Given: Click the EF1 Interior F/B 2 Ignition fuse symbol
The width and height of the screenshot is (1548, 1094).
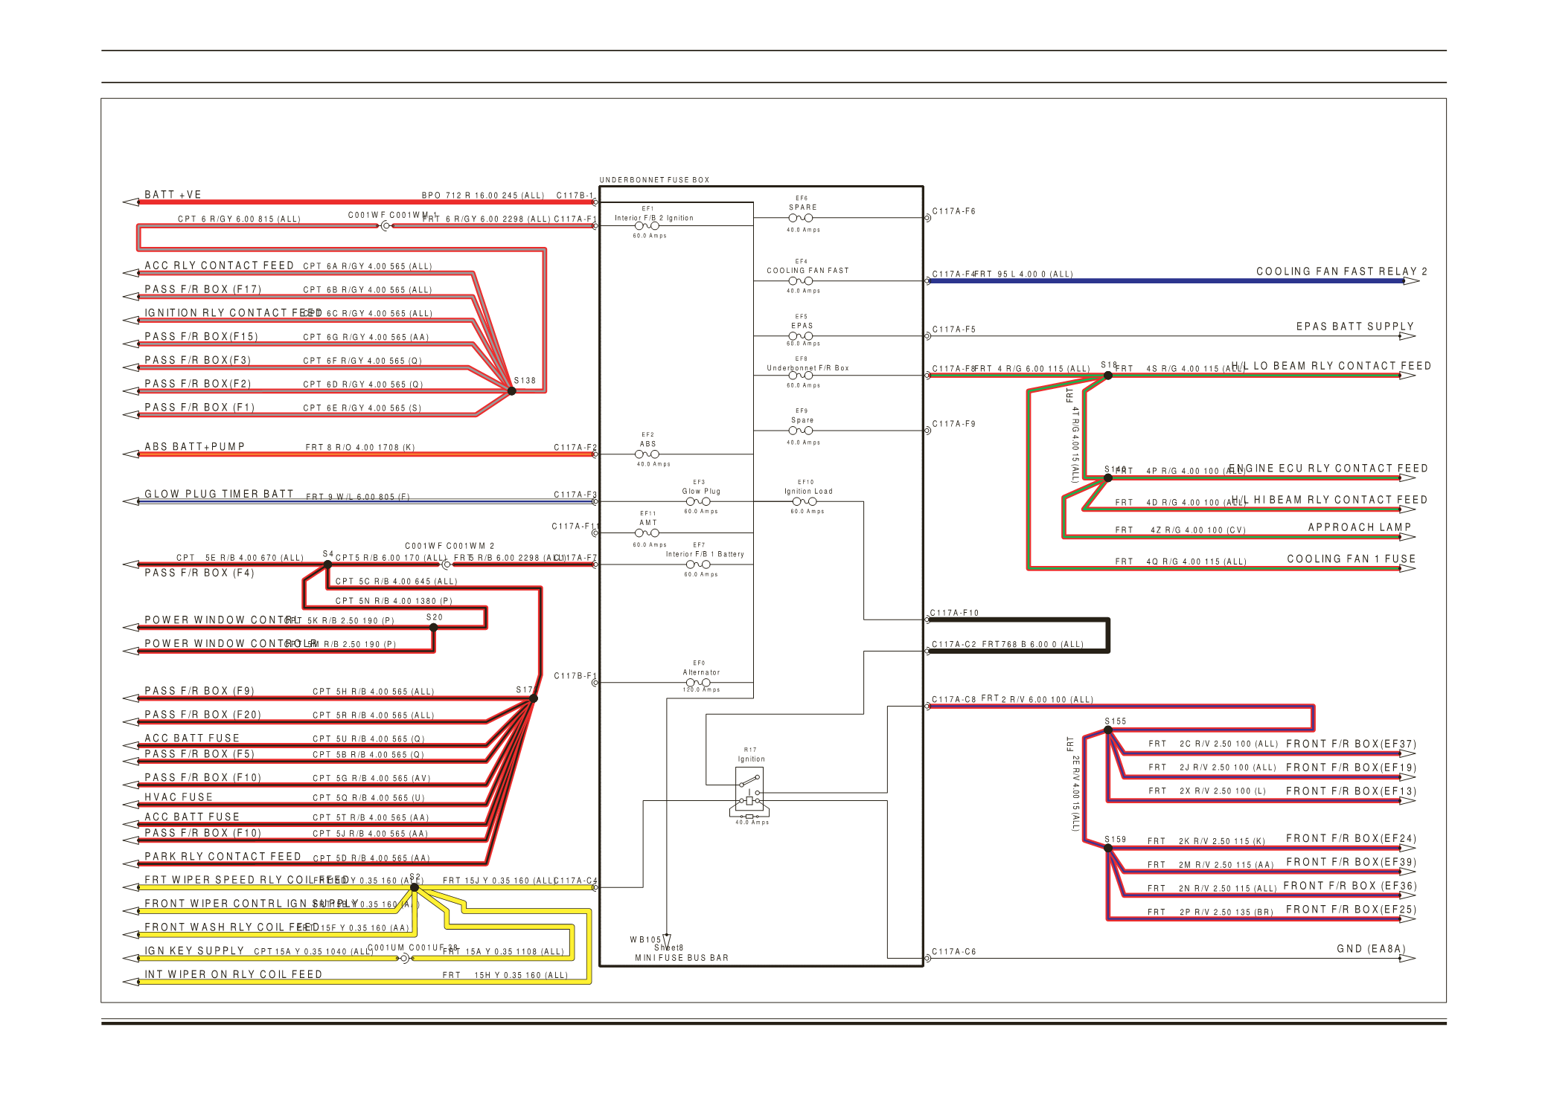Looking at the screenshot, I should tap(646, 225).
